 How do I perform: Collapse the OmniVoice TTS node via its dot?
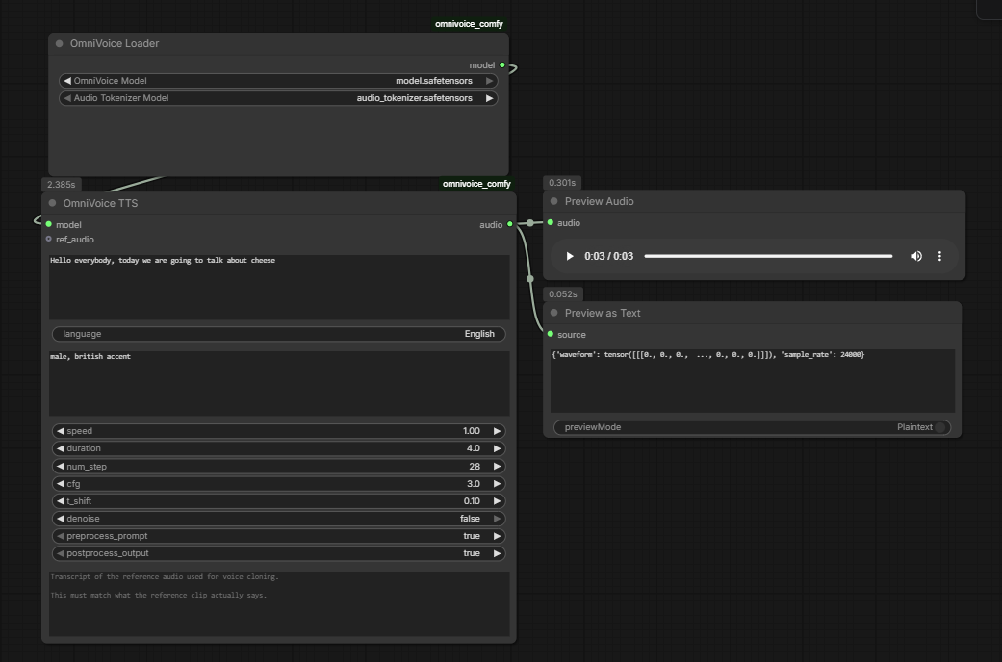click(x=52, y=203)
